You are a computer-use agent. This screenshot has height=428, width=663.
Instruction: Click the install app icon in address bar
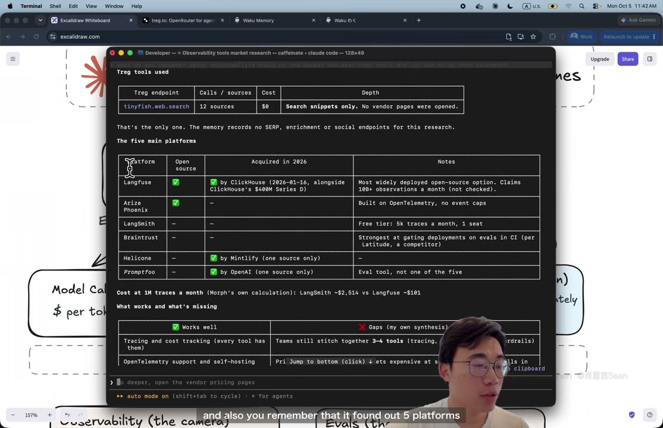521,37
